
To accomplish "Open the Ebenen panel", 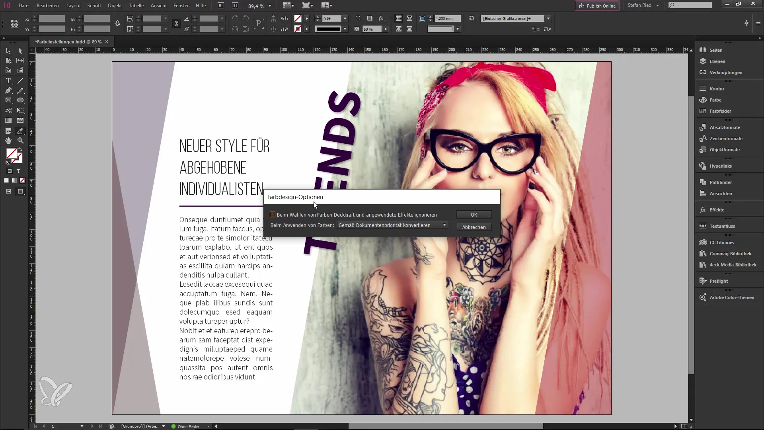I will click(x=717, y=61).
